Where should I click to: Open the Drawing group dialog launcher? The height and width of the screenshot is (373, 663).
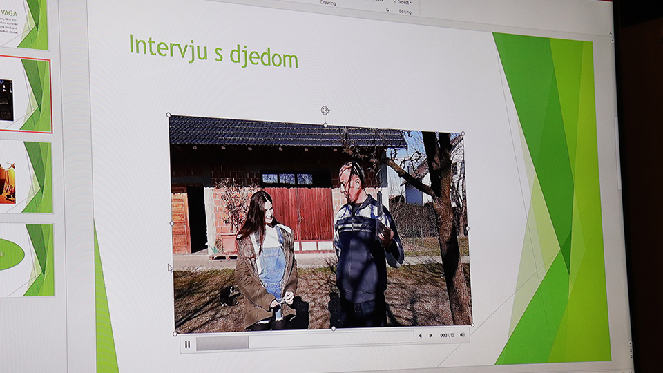(387, 9)
